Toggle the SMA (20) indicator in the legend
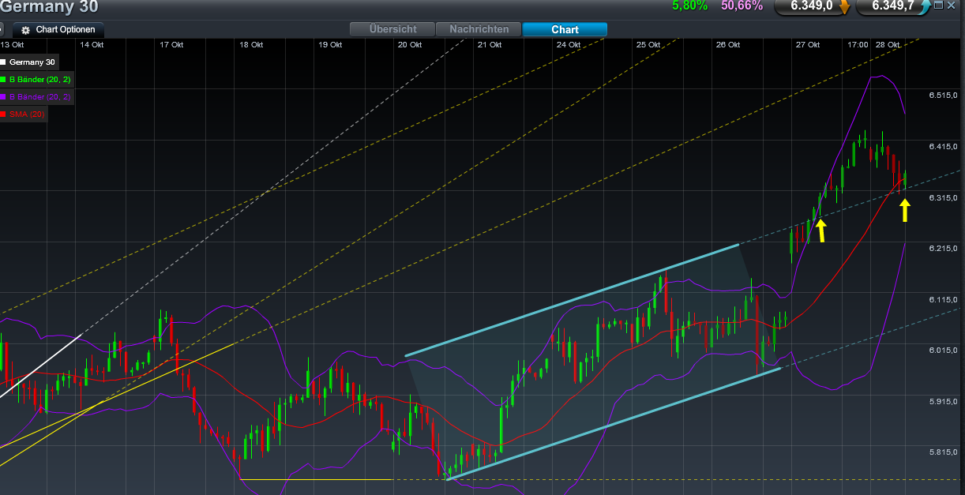965x495 pixels. tap(28, 114)
